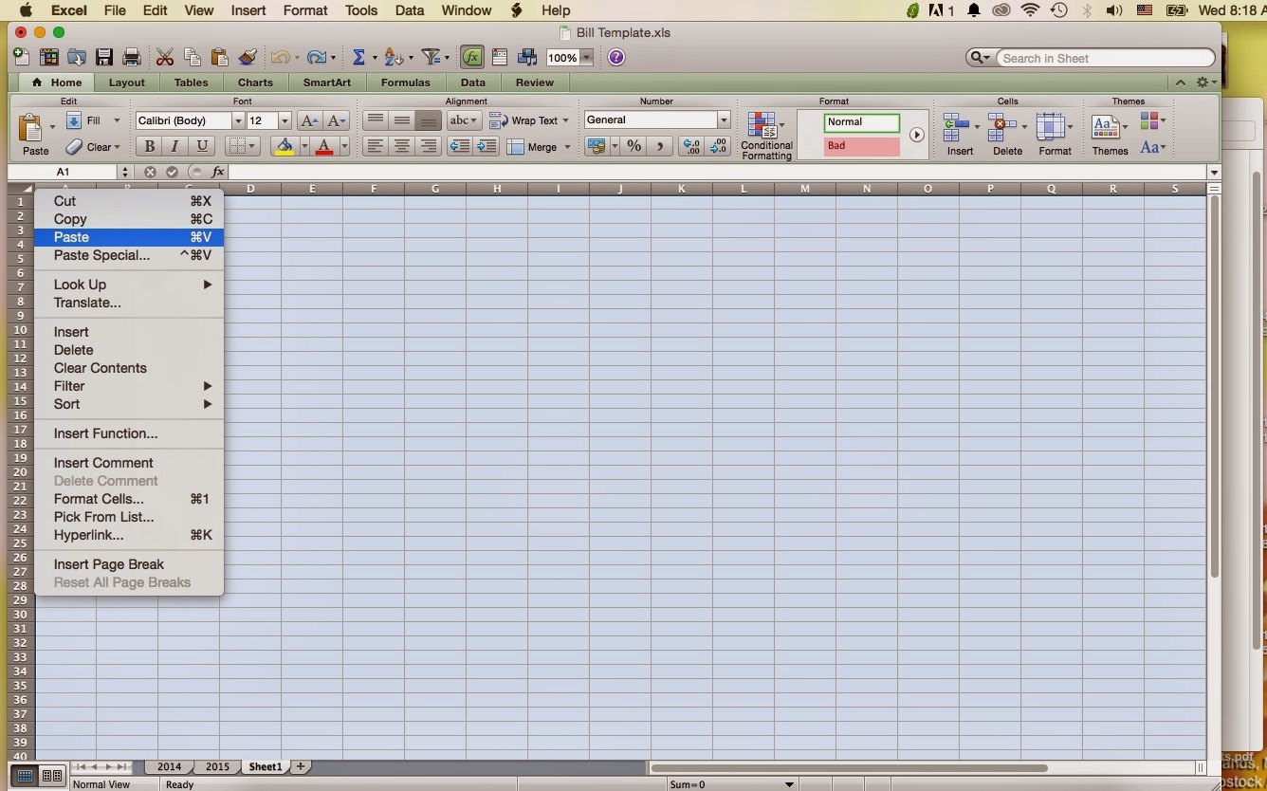1267x791 pixels.
Task: Choose Clear Contents from context menu
Action: pyautogui.click(x=129, y=368)
